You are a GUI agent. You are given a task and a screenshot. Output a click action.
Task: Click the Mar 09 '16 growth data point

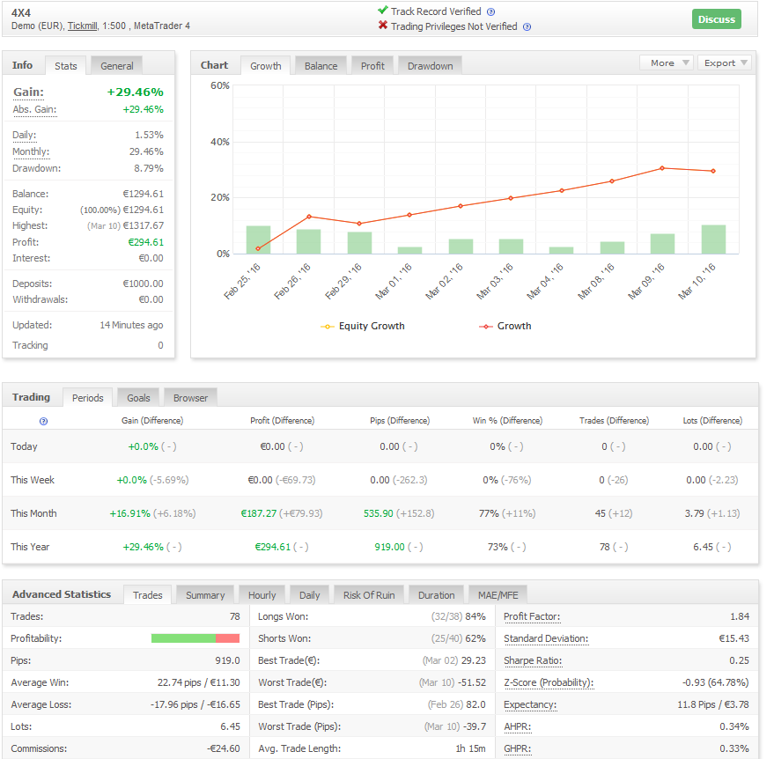click(x=662, y=168)
